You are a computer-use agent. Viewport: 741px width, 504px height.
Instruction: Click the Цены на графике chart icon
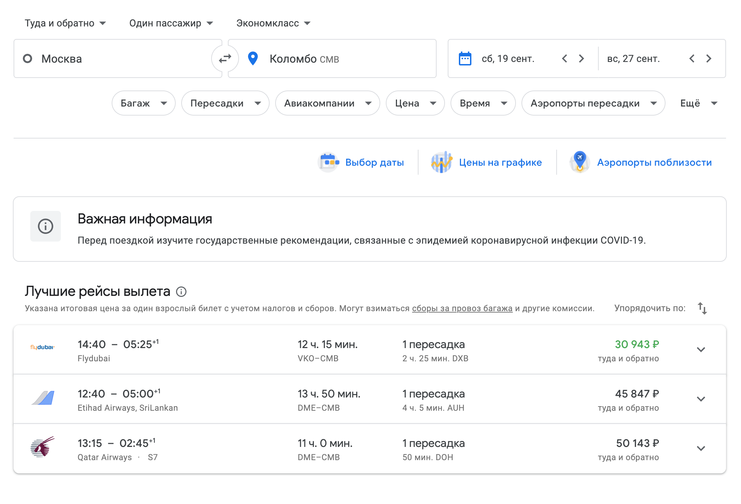tap(441, 162)
